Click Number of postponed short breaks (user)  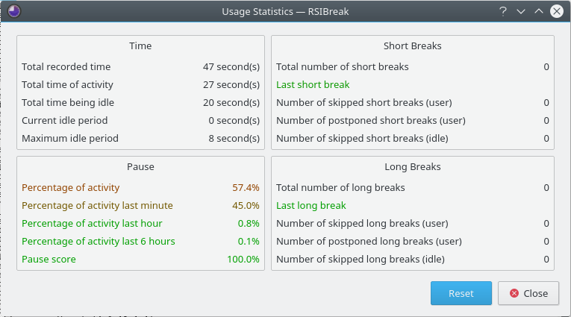(x=371, y=121)
